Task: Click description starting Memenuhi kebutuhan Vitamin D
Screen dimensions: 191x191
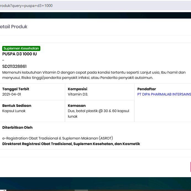Action: click(94, 75)
